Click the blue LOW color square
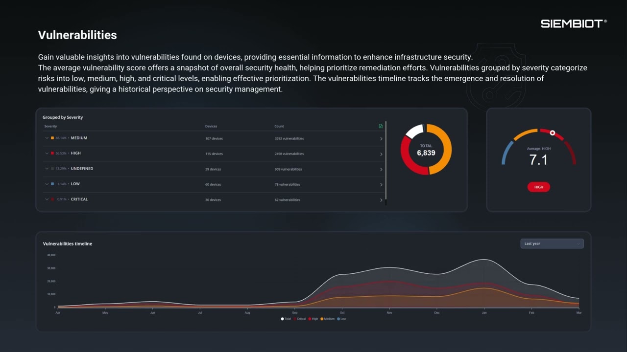The width and height of the screenshot is (627, 352). click(52, 184)
